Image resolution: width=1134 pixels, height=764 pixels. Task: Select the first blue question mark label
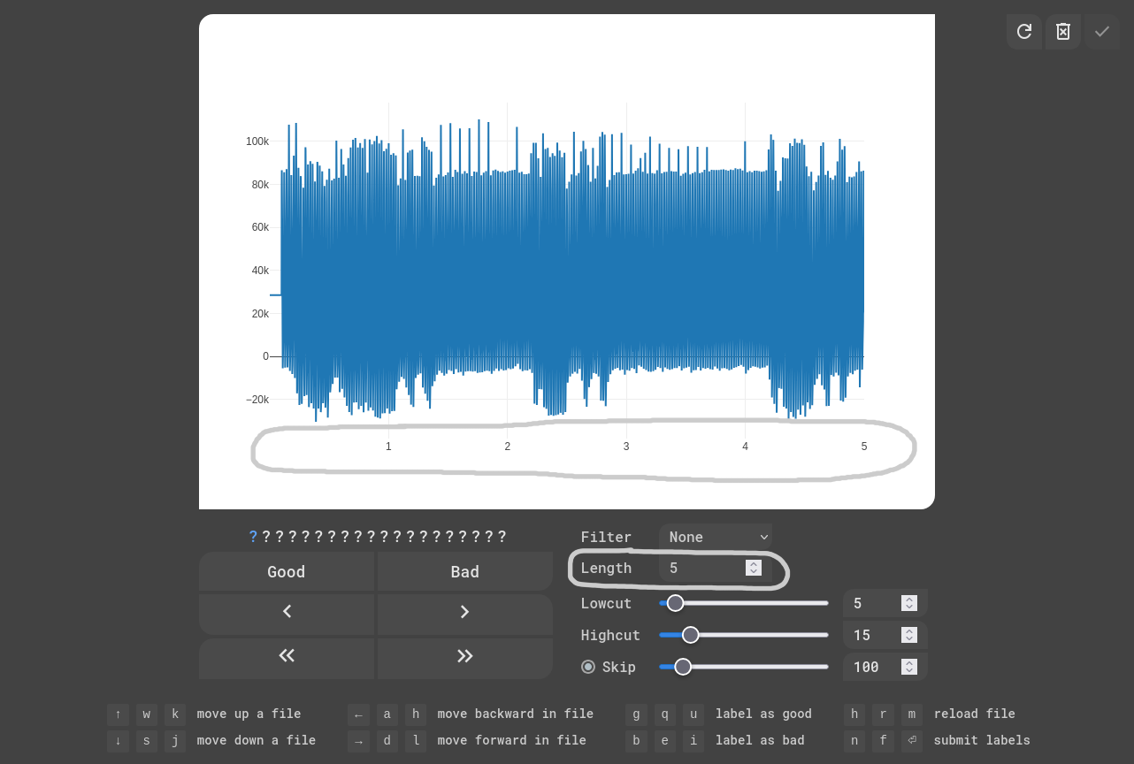pos(253,537)
